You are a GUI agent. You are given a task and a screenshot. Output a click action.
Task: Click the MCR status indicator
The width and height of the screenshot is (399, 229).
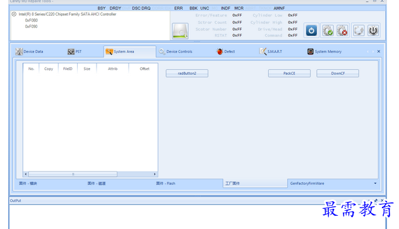click(239, 8)
